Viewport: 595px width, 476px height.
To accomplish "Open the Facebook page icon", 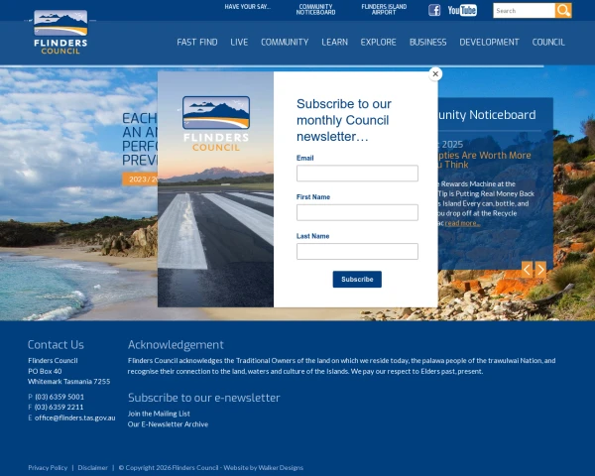I will (434, 10).
